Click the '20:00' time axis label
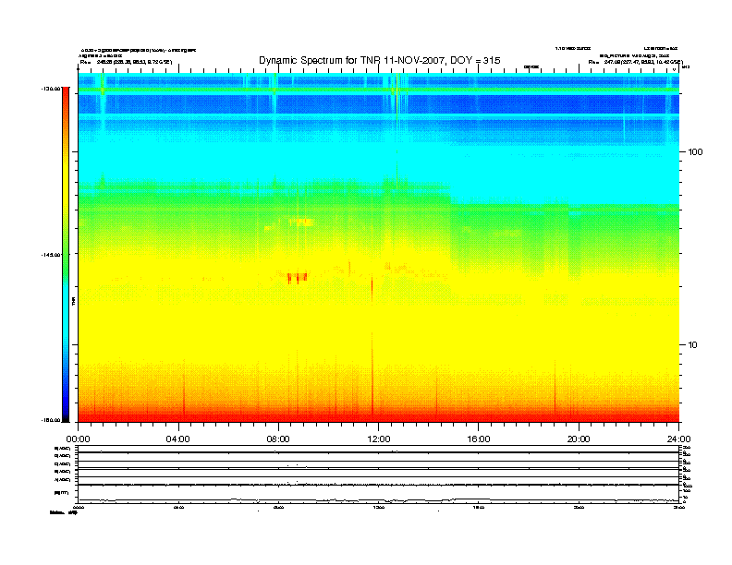This screenshot has height=565, width=732. (x=579, y=439)
